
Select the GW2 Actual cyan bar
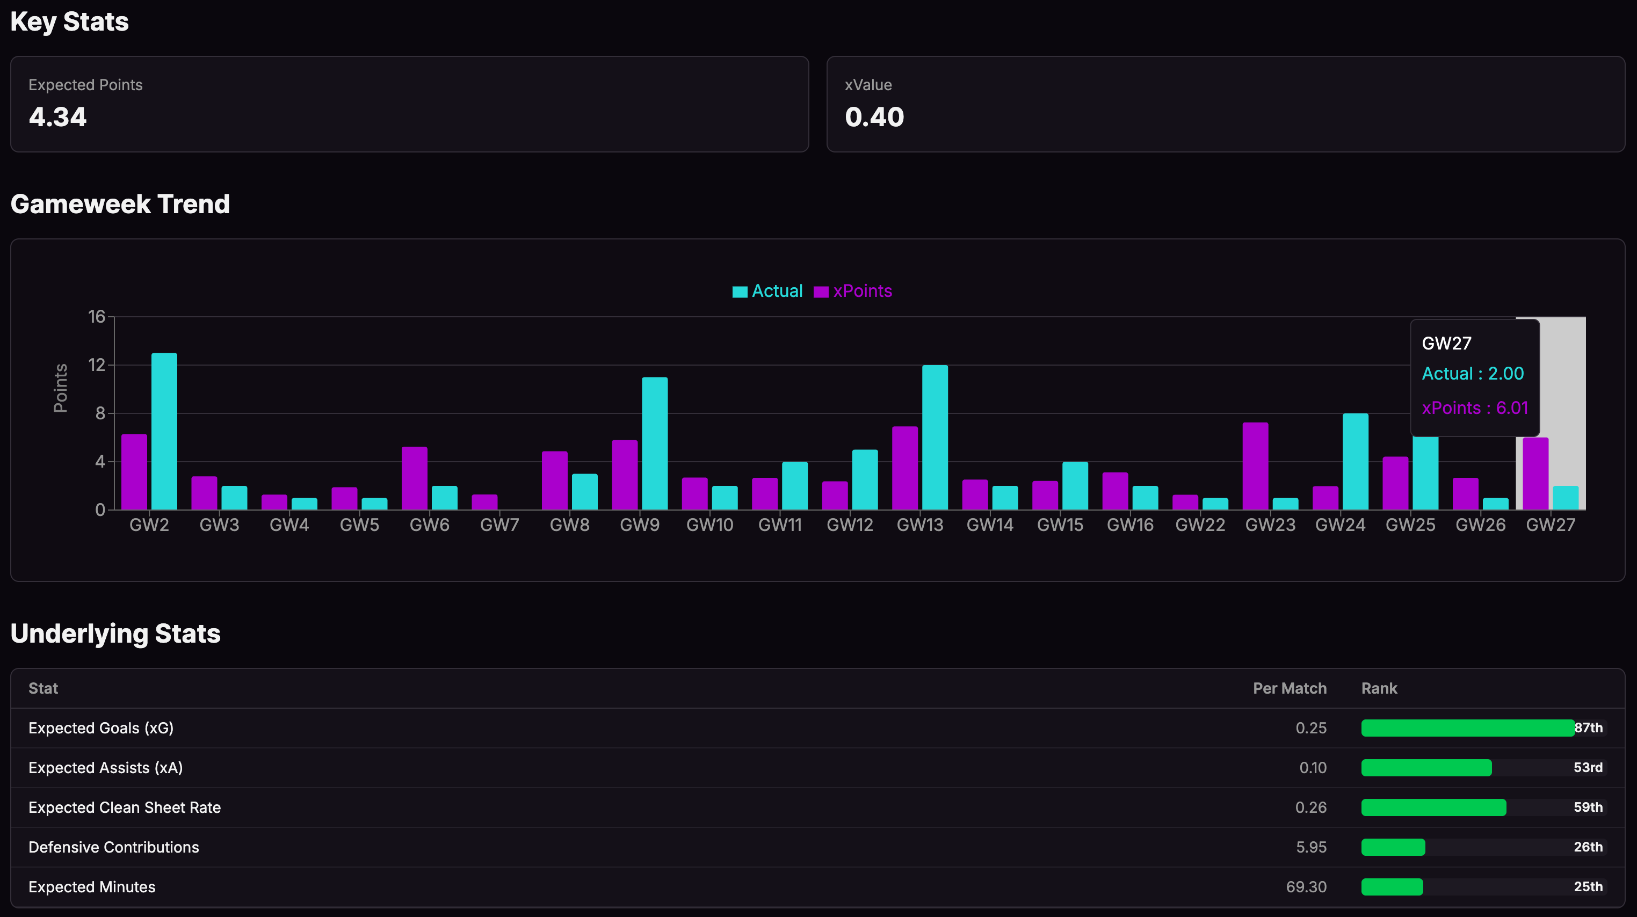164,431
